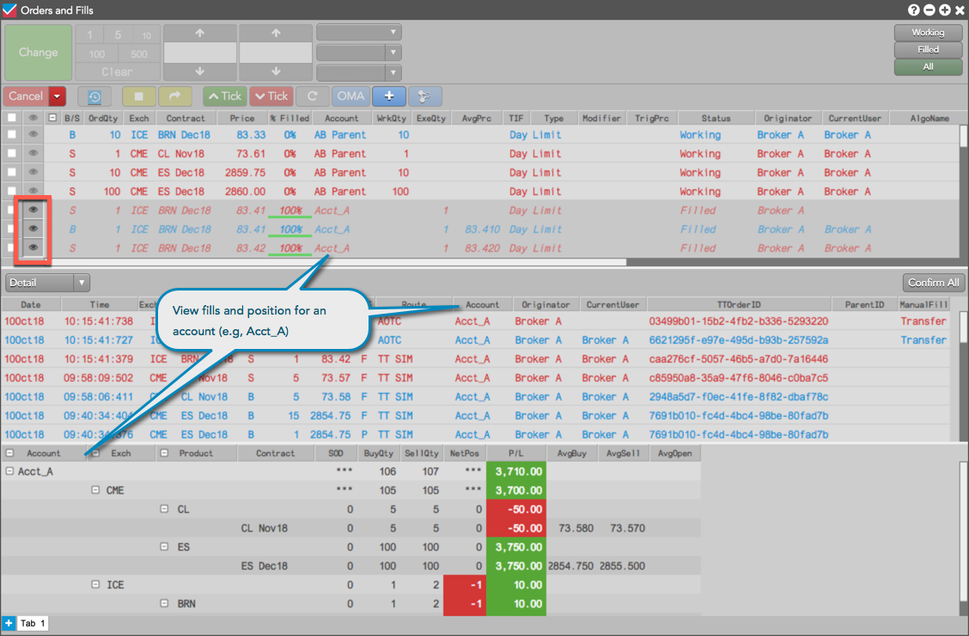The image size is (969, 636).
Task: Click the red down Tick button
Action: pyautogui.click(x=271, y=96)
